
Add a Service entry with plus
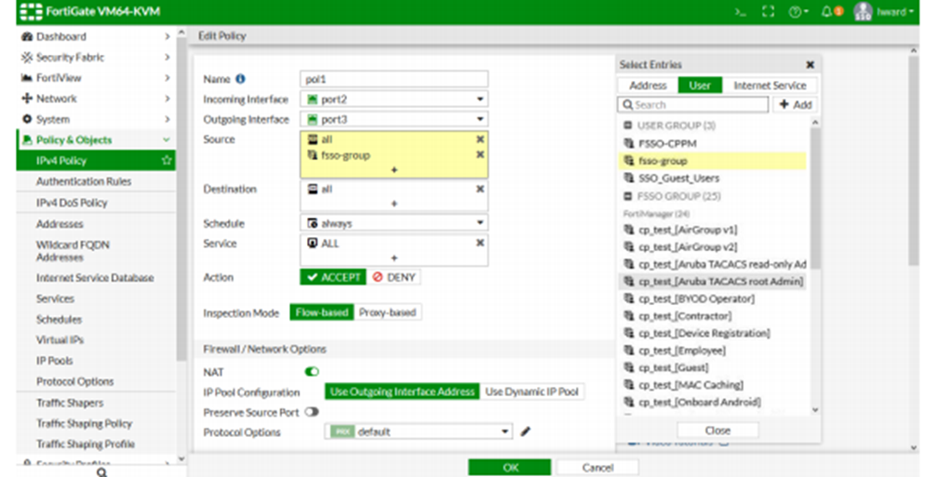394,258
